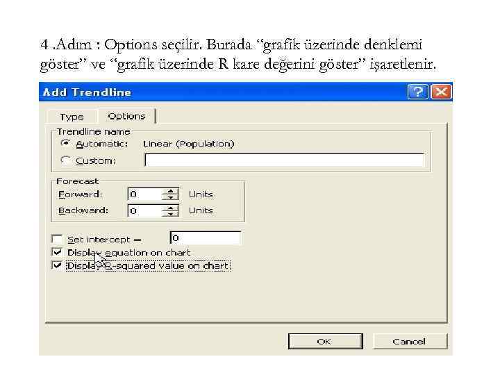Uncheck Display R-squared value on chart
Image resolution: width=500 pixels, height=375 pixels.
[x=57, y=265]
